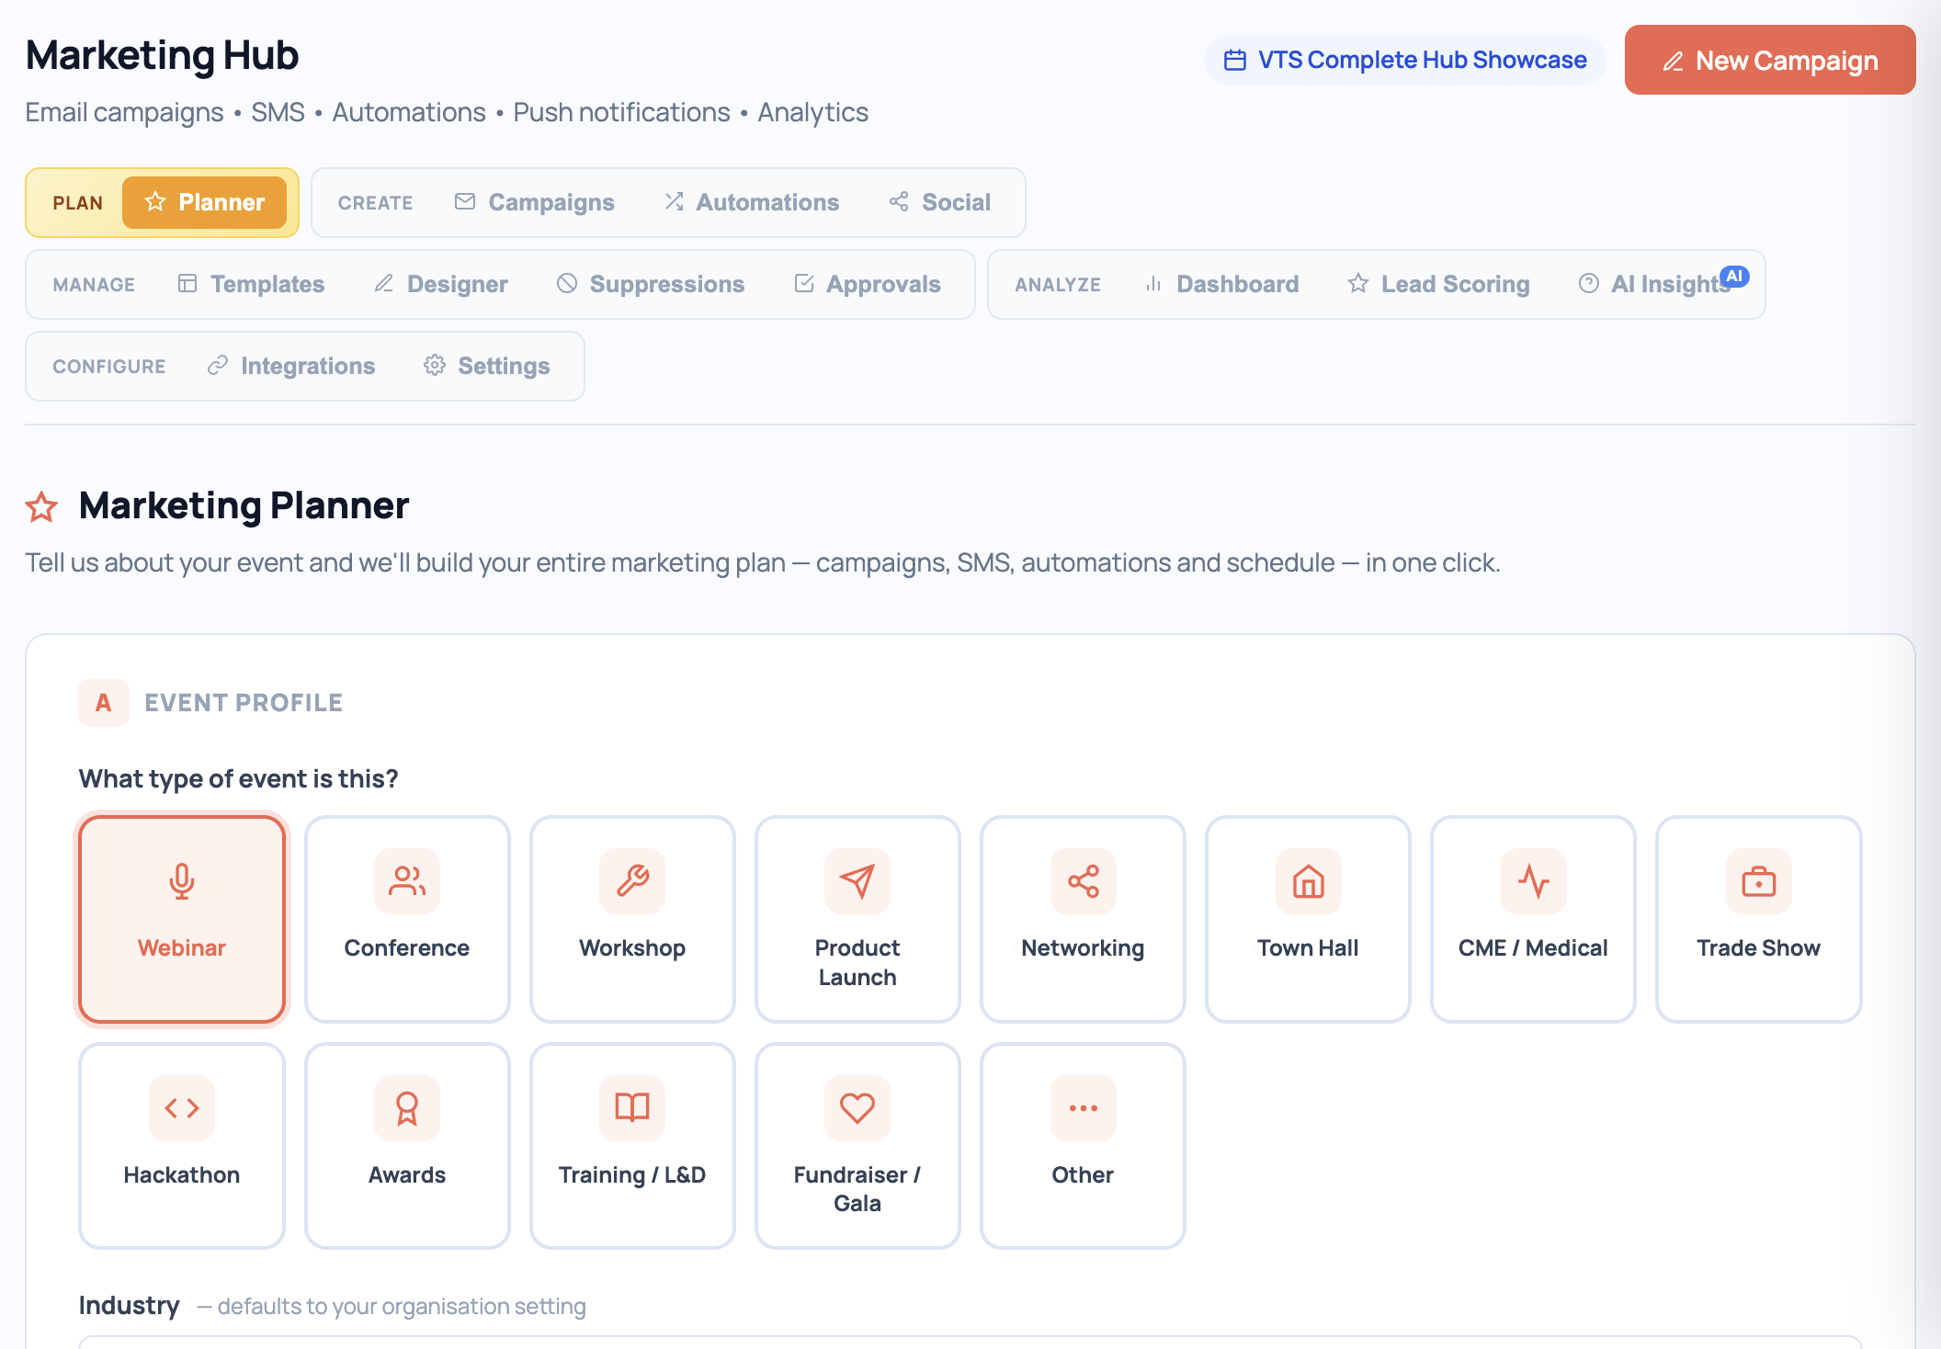This screenshot has height=1349, width=1941.
Task: Open the Planner tab
Action: click(x=204, y=202)
